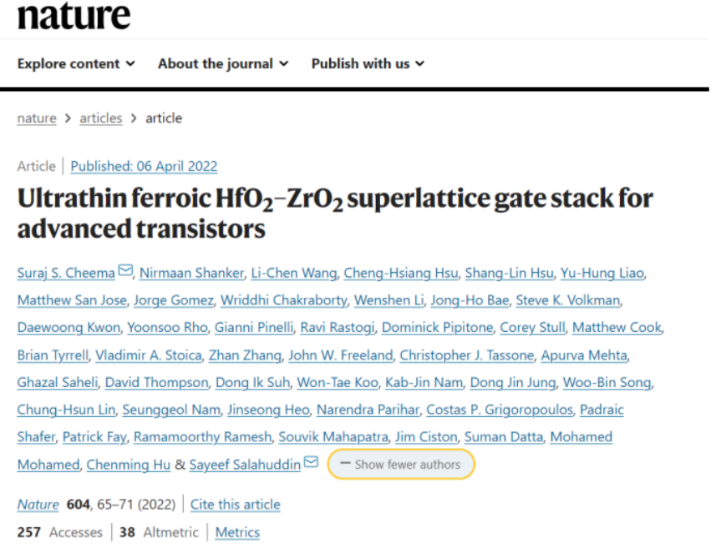The image size is (711, 553).
Task: Expand Publish with us dropdown
Action: [368, 63]
